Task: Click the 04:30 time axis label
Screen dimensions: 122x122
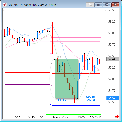Action: click(x=31, y=117)
